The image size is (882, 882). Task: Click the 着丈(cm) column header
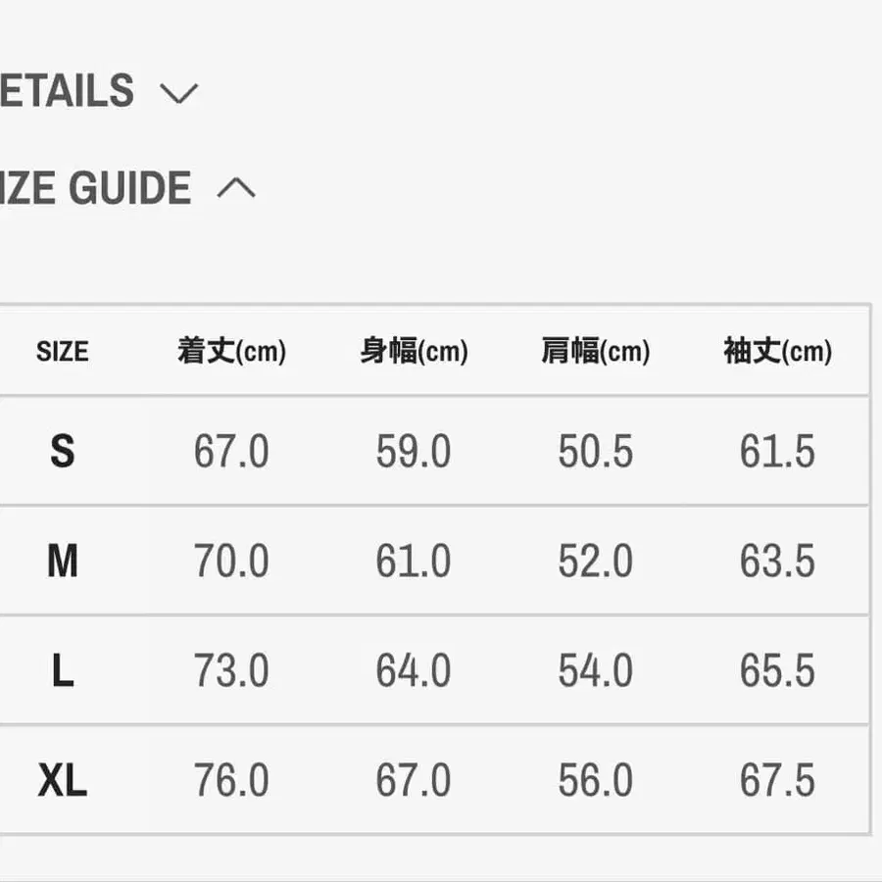tap(231, 352)
